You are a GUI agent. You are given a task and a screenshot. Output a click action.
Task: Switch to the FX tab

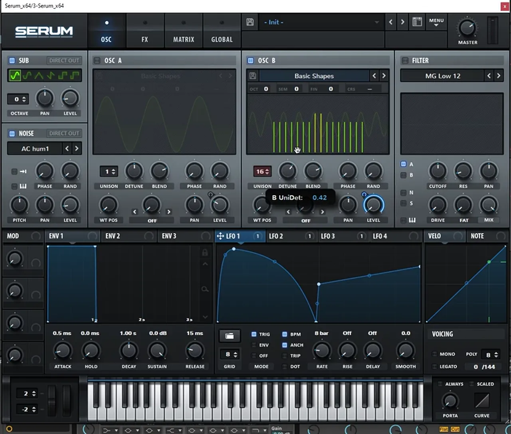tap(145, 31)
